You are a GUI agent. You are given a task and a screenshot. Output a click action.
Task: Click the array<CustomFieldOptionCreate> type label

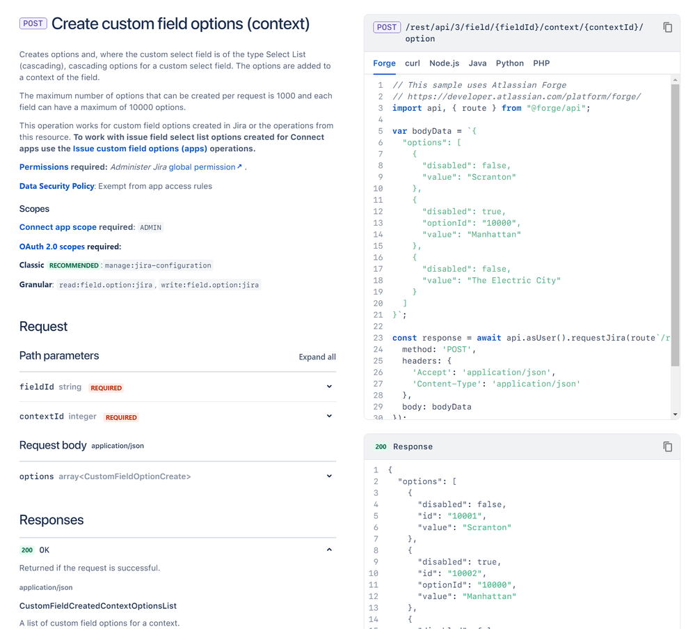pos(125,476)
